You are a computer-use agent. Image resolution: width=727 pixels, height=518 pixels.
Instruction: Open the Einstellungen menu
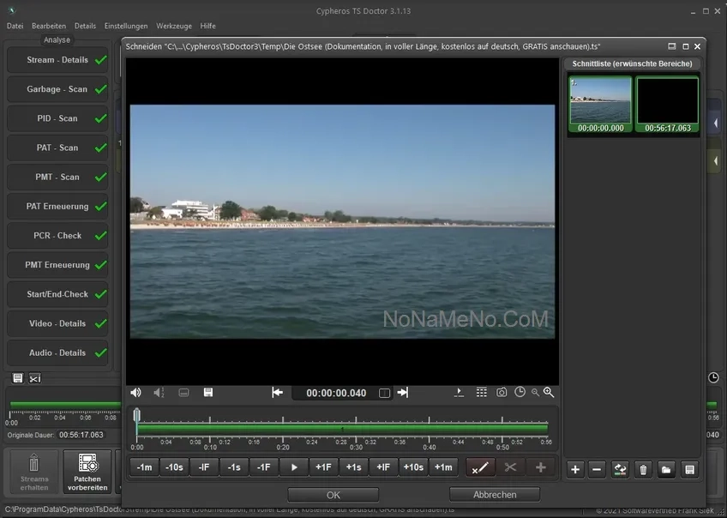126,26
